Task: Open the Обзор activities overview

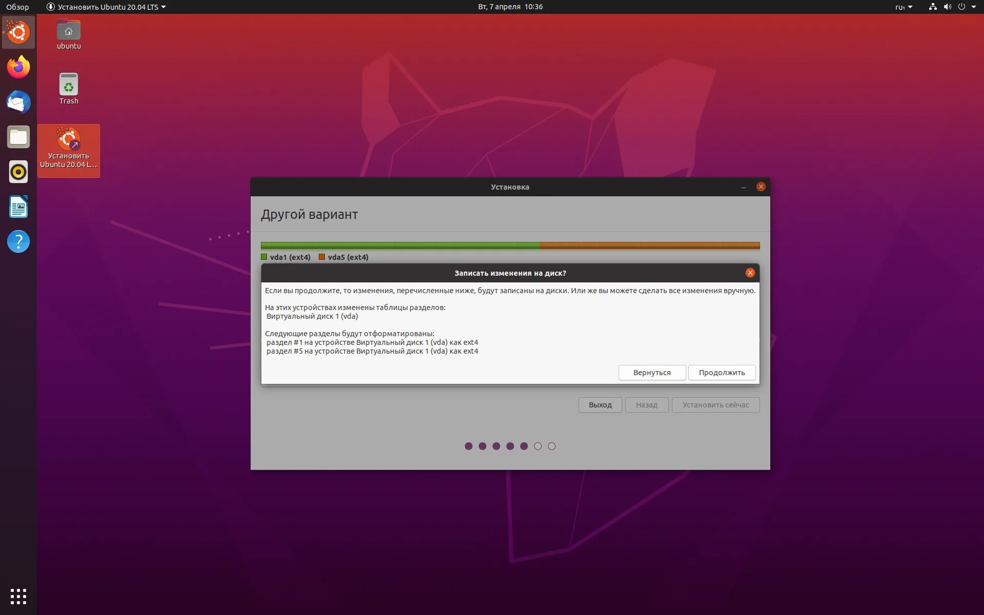Action: click(17, 7)
